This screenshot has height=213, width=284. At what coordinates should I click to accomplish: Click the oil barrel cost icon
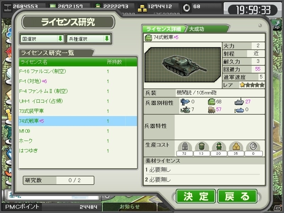click(202, 146)
